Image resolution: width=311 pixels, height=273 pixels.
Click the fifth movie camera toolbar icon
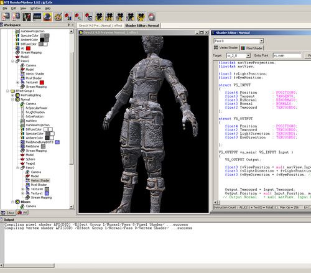pyautogui.click(x=141, y=17)
